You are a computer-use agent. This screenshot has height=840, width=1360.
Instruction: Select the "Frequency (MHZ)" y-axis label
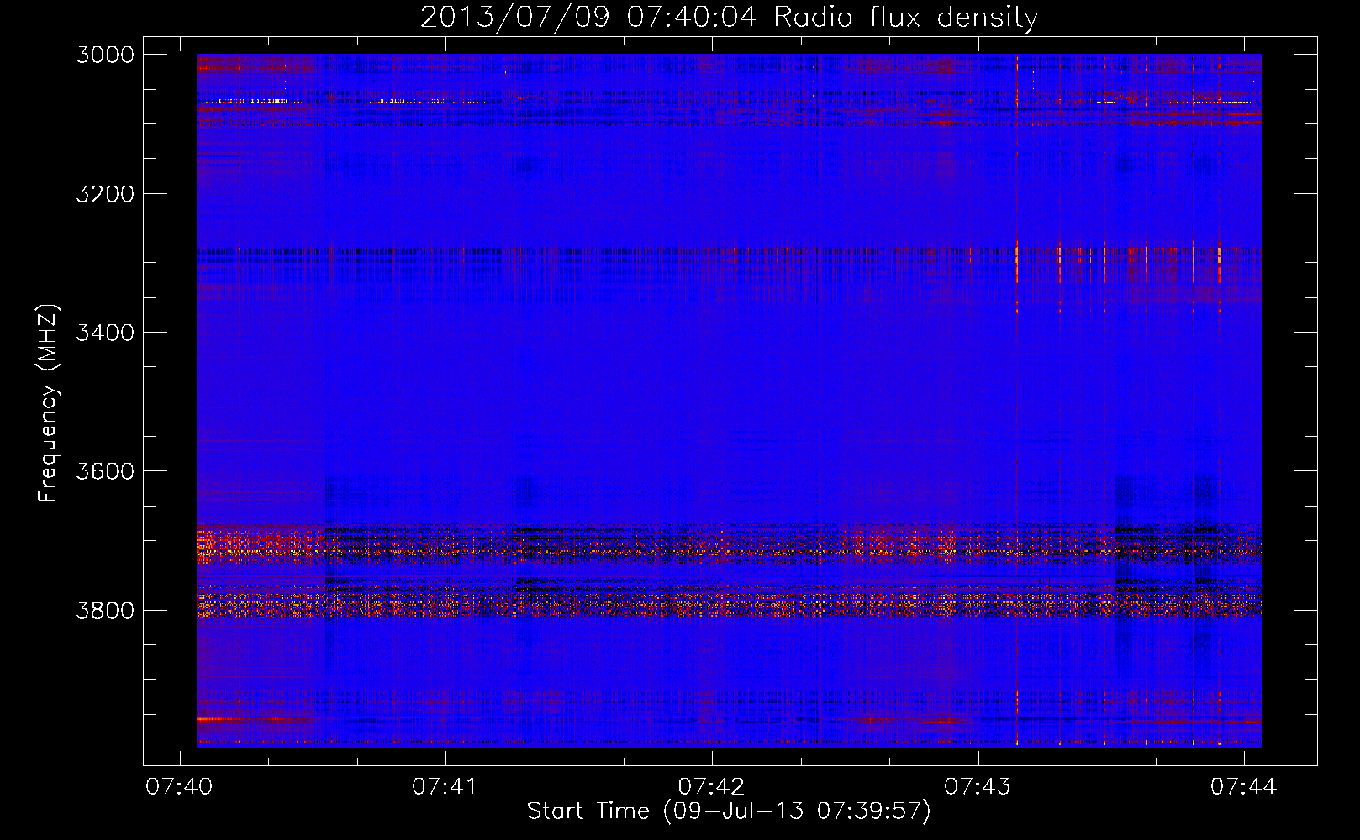48,403
